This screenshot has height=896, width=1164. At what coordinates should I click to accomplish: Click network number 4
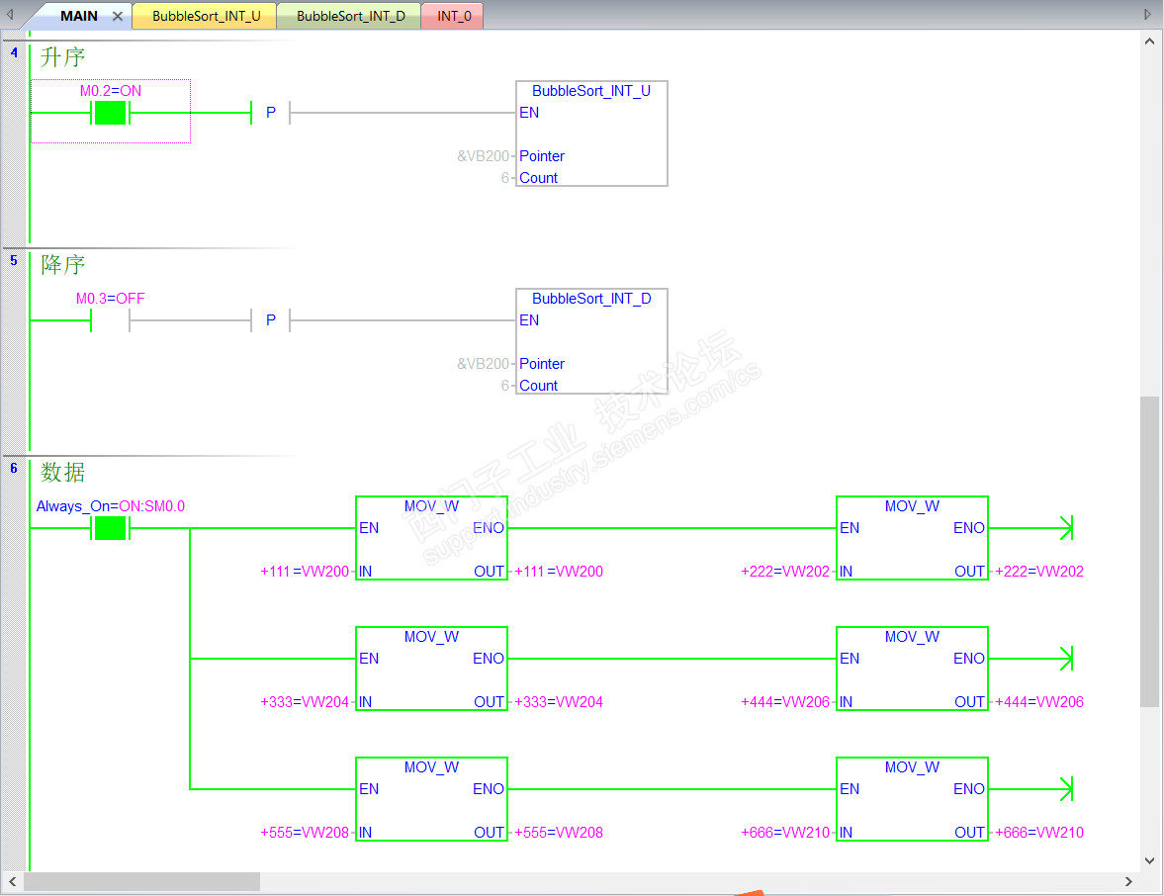point(14,52)
